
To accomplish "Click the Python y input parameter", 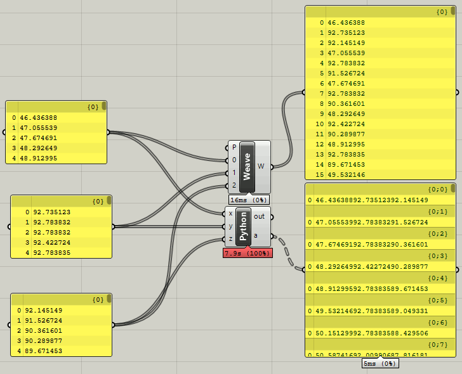I will (230, 226).
